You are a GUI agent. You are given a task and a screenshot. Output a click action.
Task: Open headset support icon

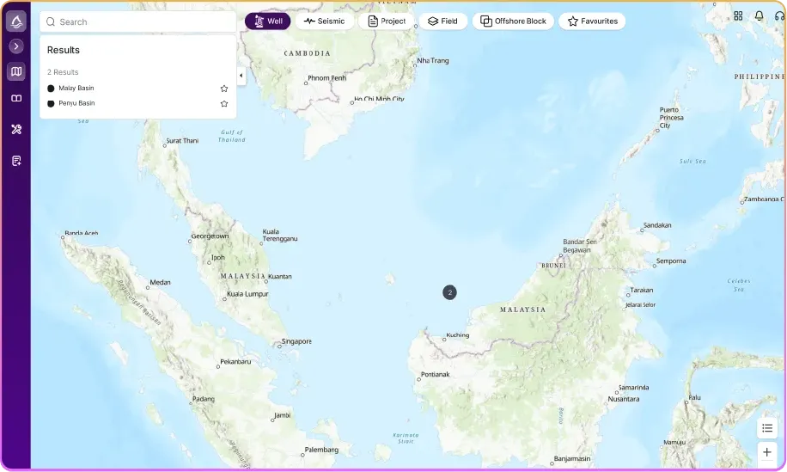[778, 16]
